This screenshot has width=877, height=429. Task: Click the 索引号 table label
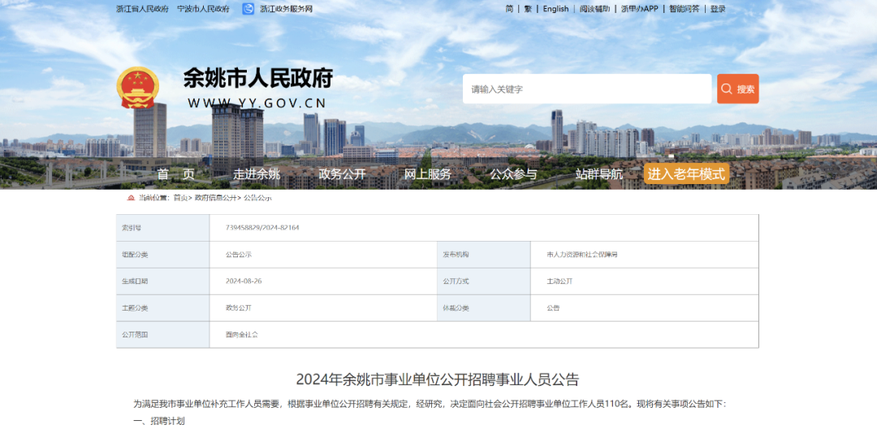132,228
